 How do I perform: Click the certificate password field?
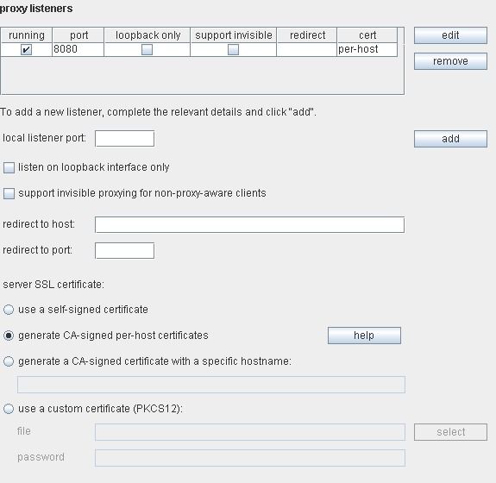point(250,458)
